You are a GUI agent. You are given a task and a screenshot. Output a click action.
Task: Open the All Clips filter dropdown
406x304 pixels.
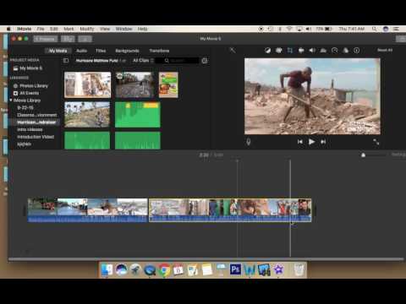[x=143, y=61]
